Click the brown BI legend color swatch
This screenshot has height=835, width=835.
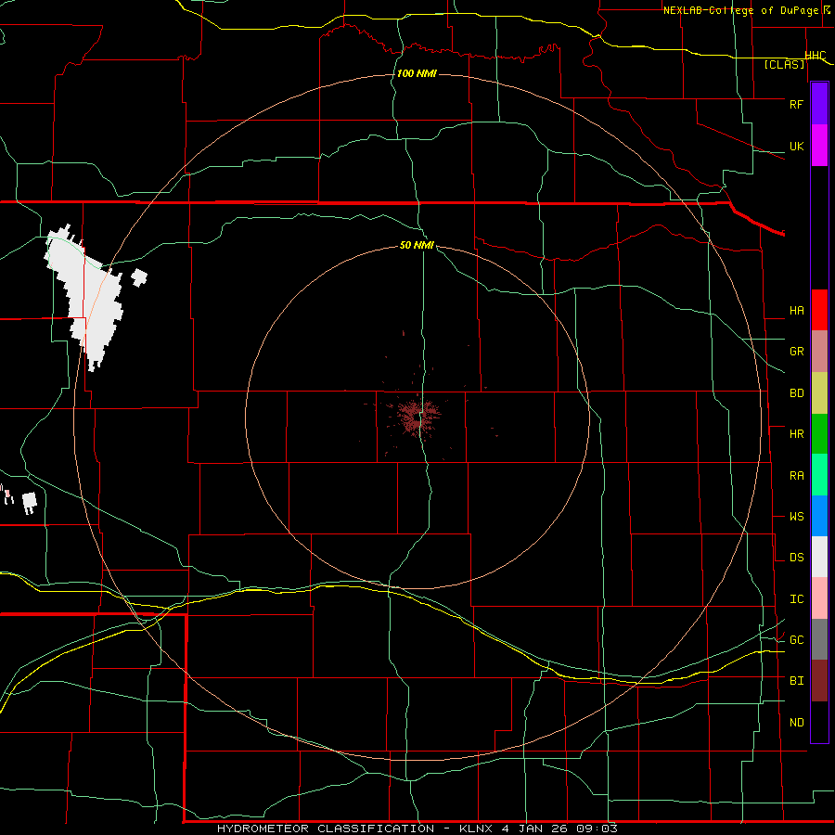tap(819, 681)
